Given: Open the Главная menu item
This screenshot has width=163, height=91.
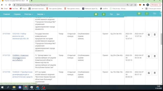Looking at the screenshot, I should click(7, 14).
